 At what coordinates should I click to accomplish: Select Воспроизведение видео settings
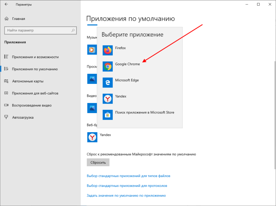(31, 105)
